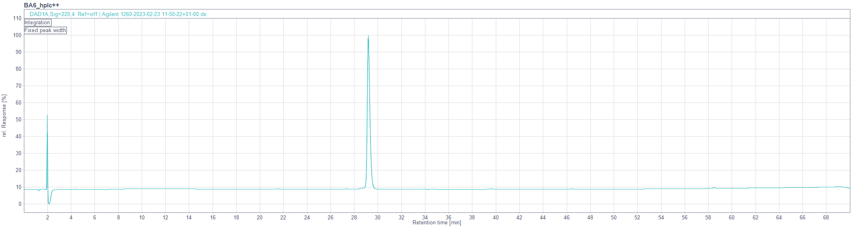Click the 36 tick on the retention time axis
This screenshot has height=226, width=852.
(x=448, y=217)
